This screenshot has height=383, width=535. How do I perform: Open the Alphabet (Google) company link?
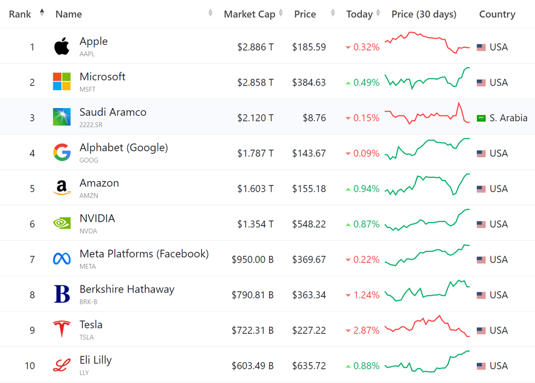(x=124, y=148)
